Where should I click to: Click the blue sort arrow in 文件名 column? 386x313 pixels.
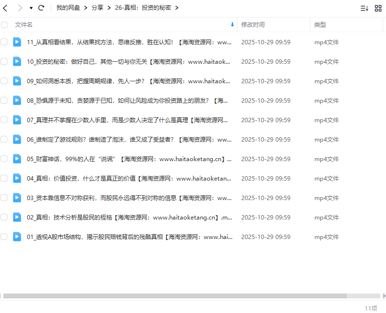click(x=232, y=24)
